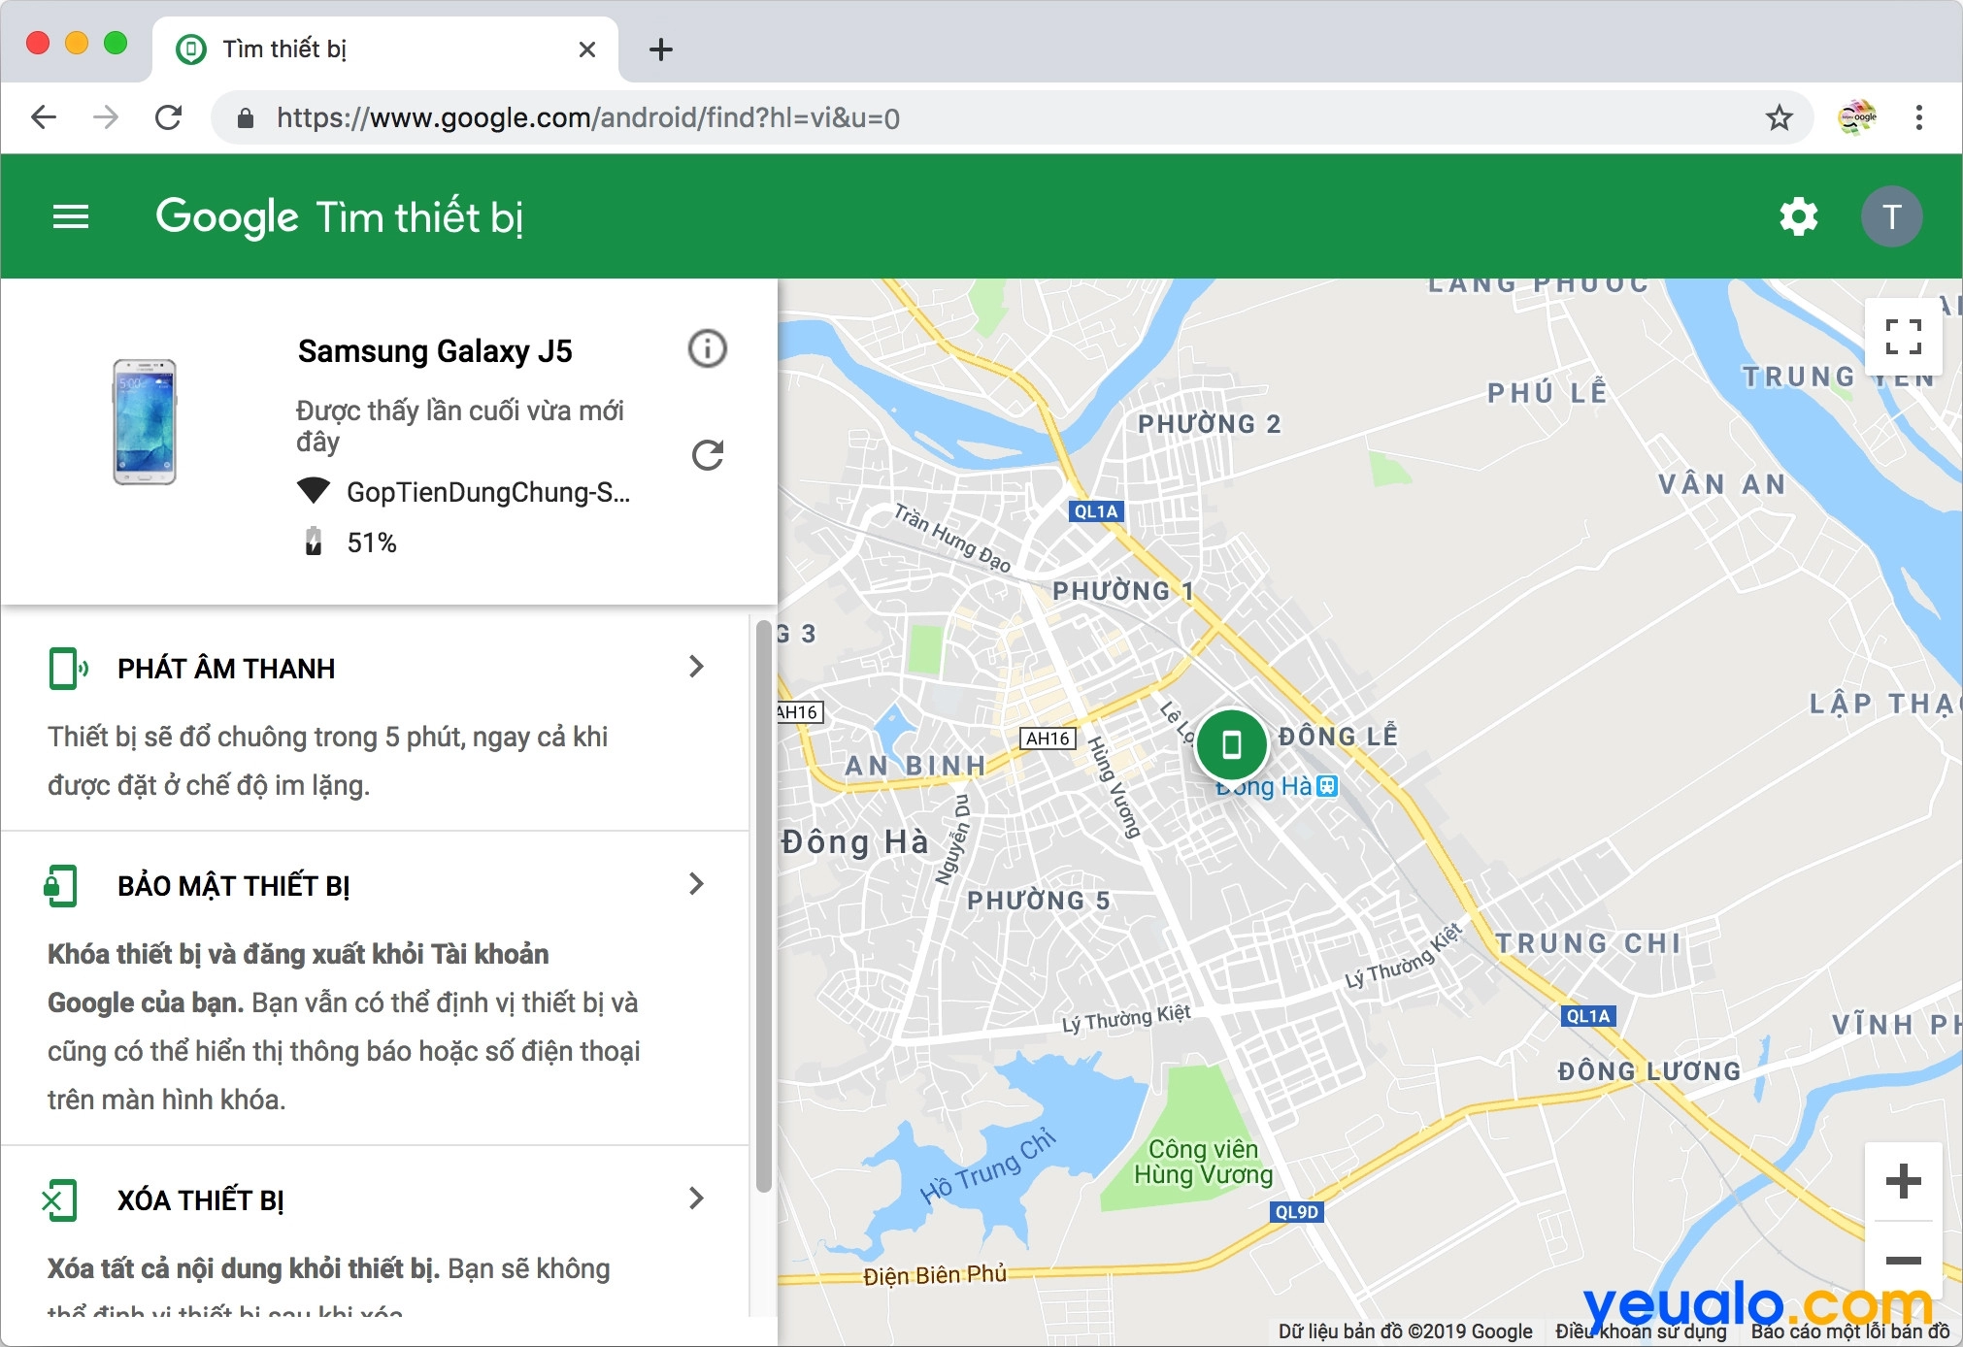Click the Được thấy lần cuối status text
The height and width of the screenshot is (1347, 1963).
[460, 425]
